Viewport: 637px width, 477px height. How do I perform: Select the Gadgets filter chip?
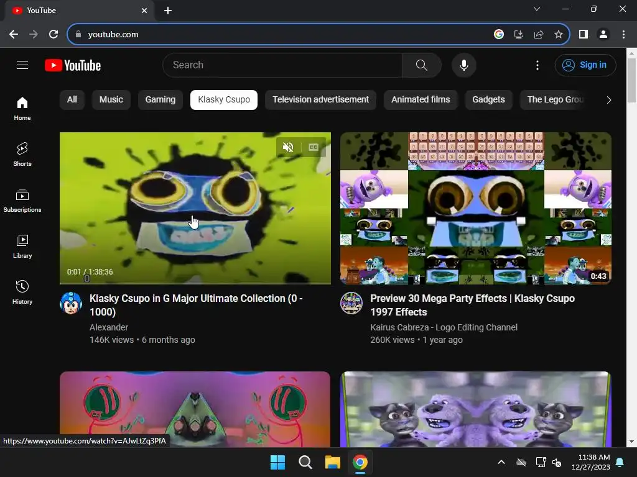click(x=488, y=100)
